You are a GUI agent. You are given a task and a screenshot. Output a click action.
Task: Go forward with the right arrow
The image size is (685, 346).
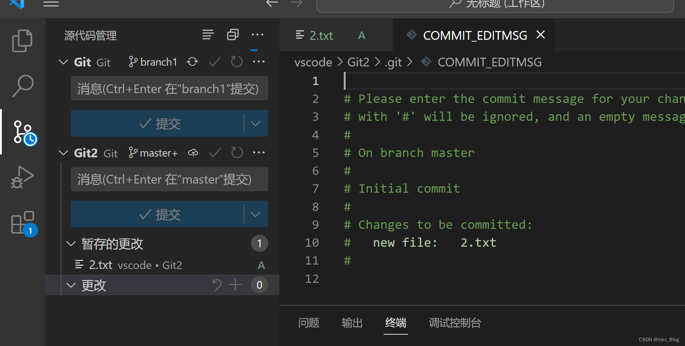tap(297, 4)
